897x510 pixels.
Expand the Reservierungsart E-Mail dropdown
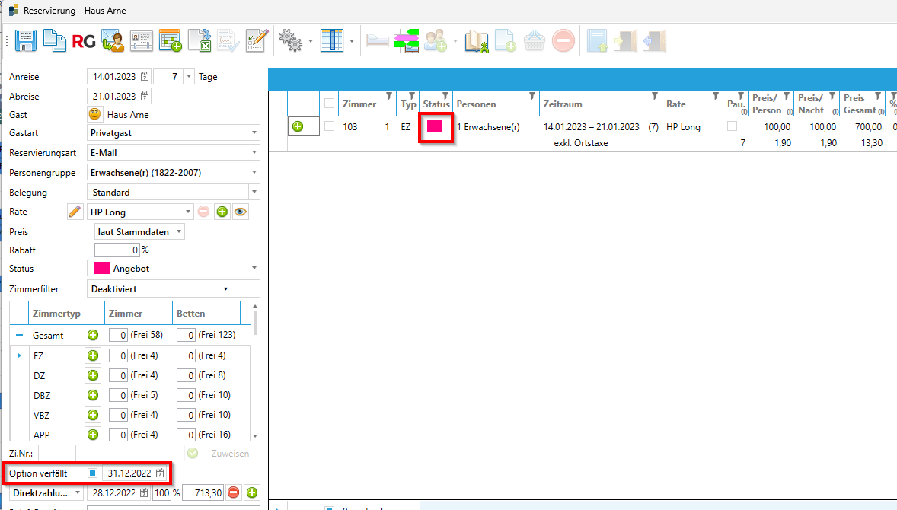click(x=254, y=153)
